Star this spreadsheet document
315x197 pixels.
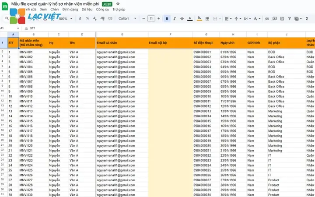(x=118, y=4)
